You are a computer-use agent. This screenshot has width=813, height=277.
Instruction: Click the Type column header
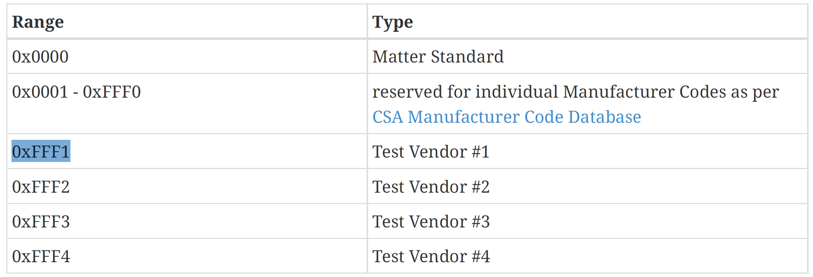pyautogui.click(x=392, y=22)
